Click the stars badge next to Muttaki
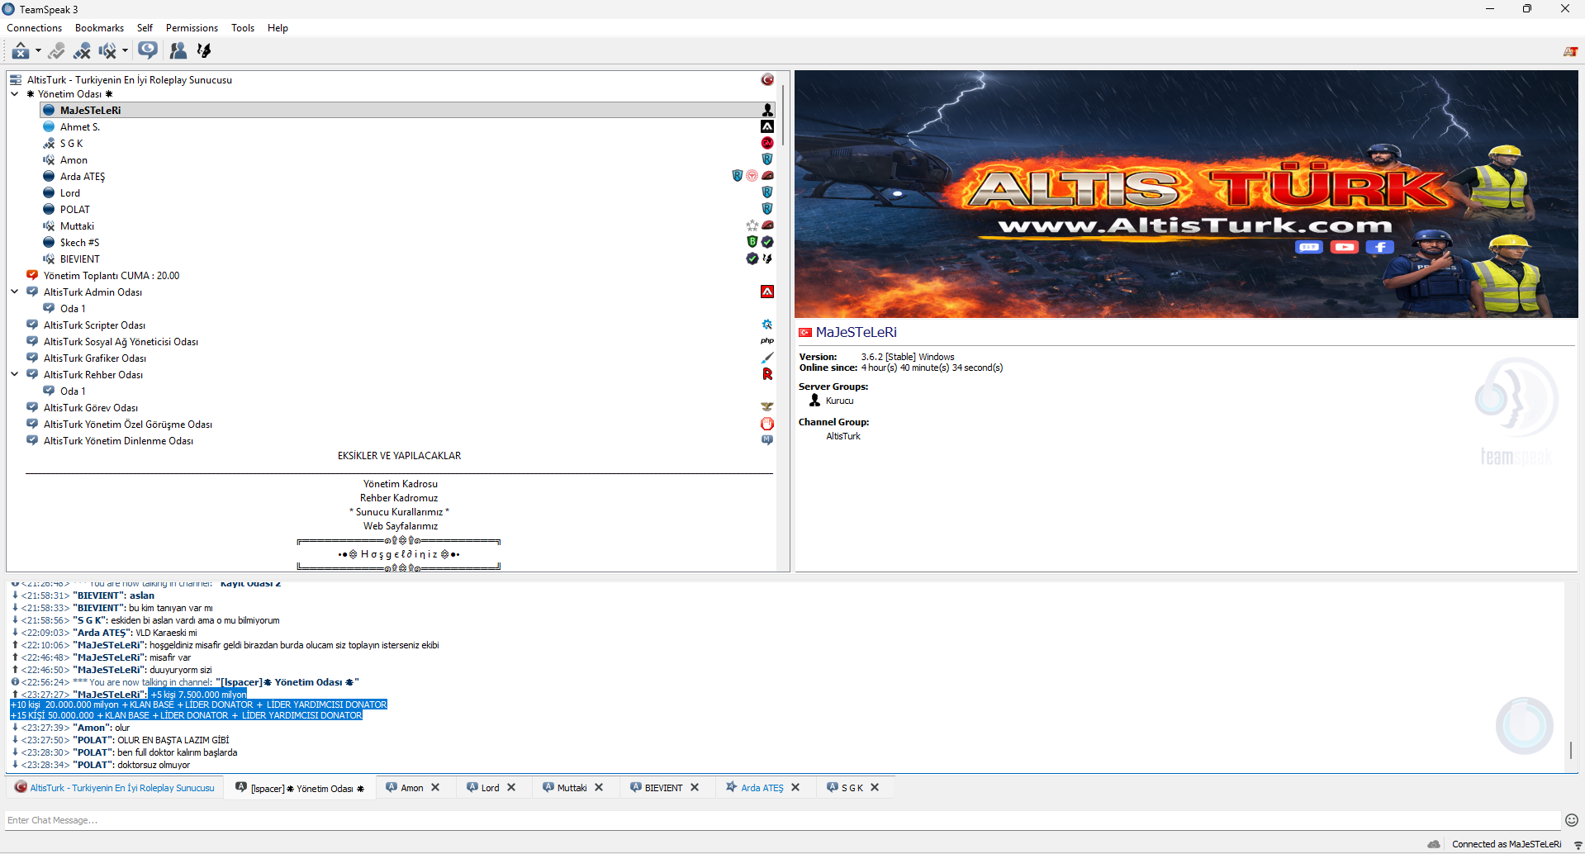Screen dimensions: 1585x854 coord(752,225)
